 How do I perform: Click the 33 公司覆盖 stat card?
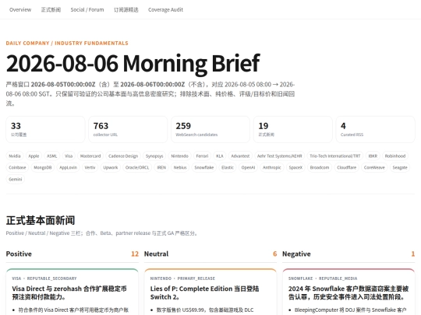[45, 129]
